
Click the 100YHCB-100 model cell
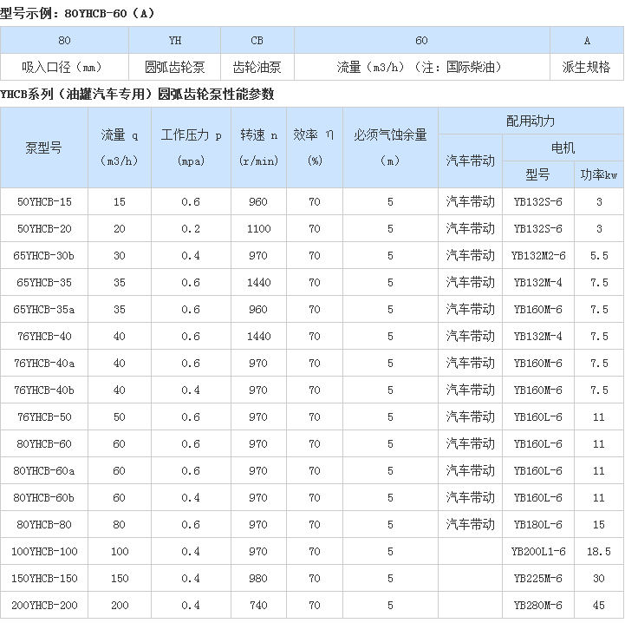pos(44,551)
